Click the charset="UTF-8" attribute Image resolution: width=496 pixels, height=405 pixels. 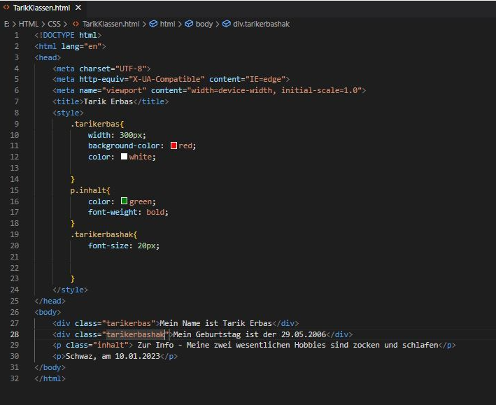coord(113,69)
